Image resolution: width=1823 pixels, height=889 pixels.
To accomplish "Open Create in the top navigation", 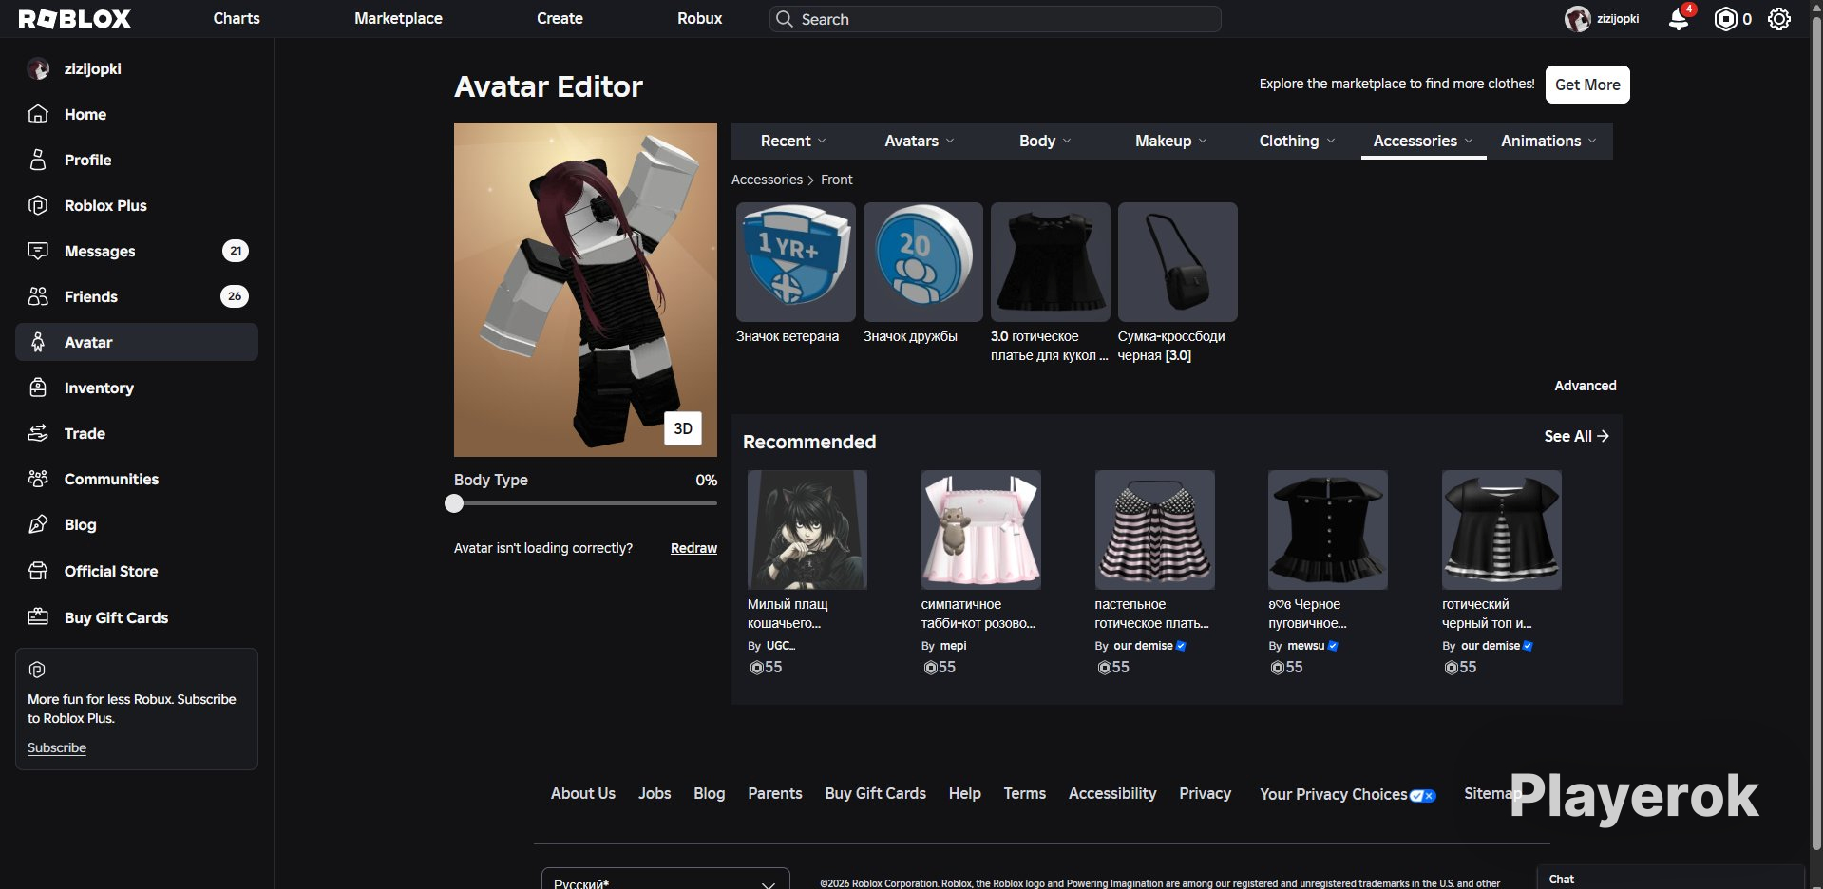I will point(560,18).
